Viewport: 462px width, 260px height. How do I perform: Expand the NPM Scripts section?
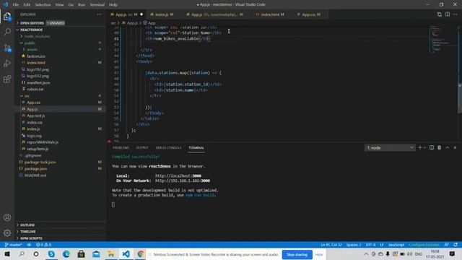(31, 238)
